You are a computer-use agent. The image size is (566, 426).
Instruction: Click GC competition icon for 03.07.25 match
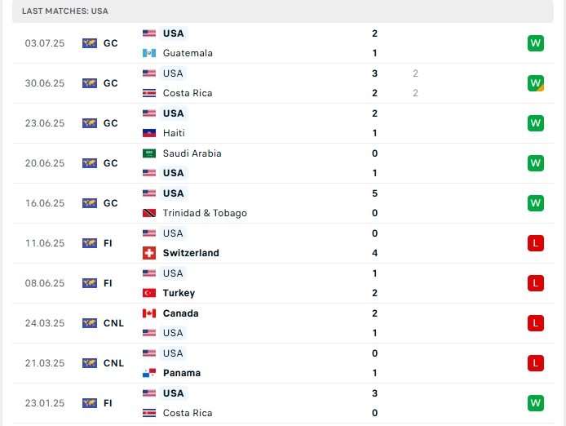[90, 43]
